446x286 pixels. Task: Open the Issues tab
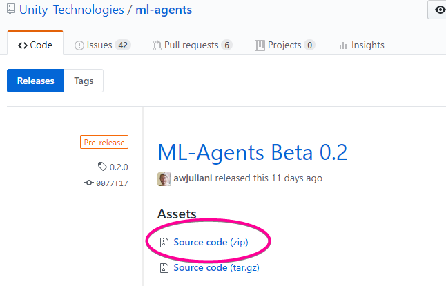(101, 45)
